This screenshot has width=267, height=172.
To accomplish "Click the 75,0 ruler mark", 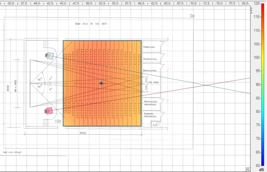I will point(219,3).
